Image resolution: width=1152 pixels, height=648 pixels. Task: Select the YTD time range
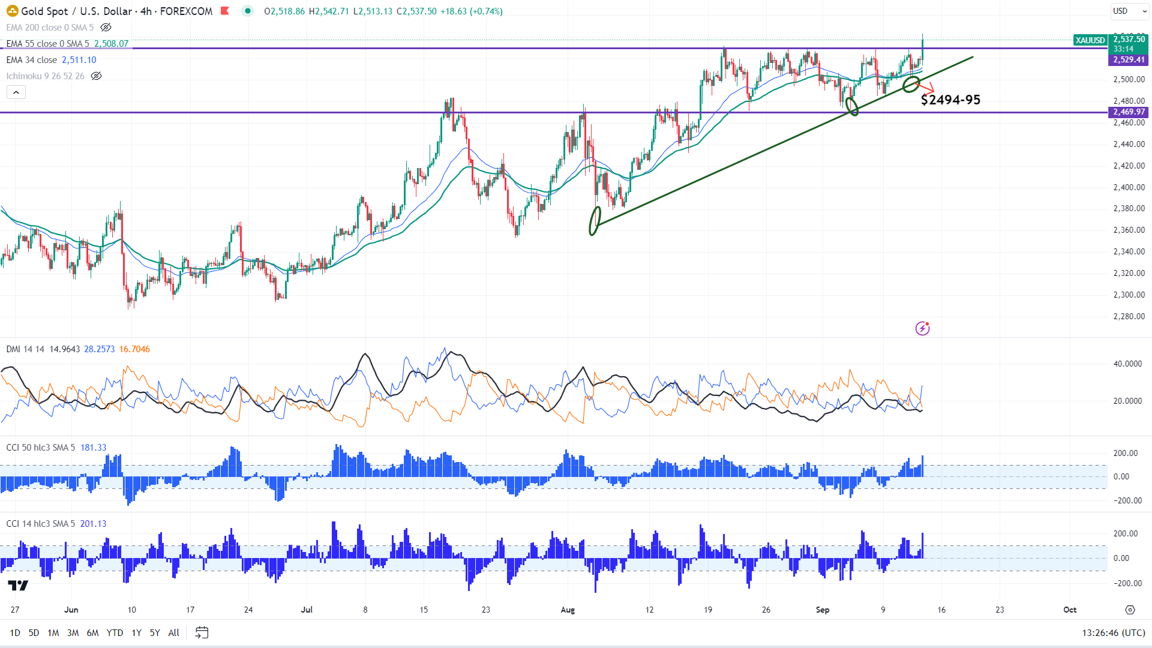click(114, 632)
